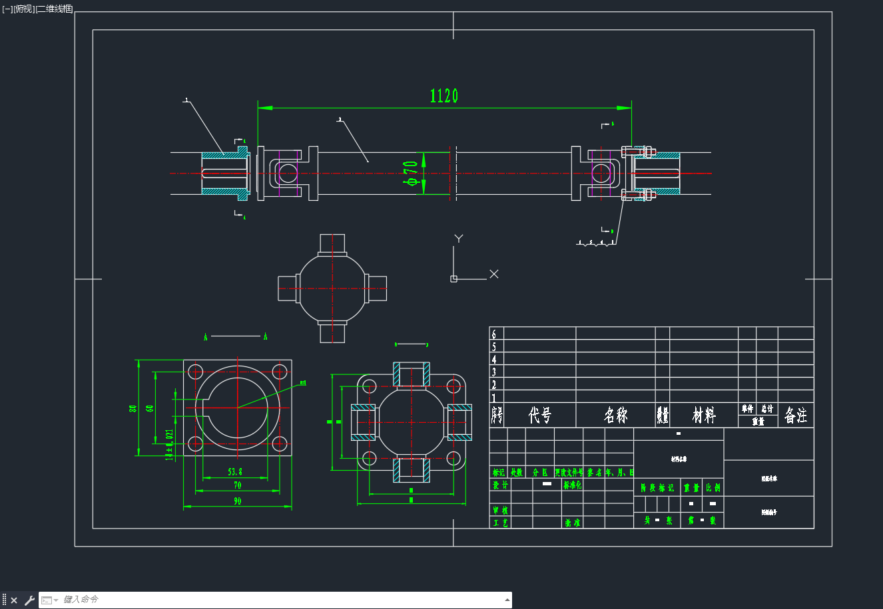Click the 阶段标记 label in title block
Screen dimensions: 883x609
coord(657,487)
